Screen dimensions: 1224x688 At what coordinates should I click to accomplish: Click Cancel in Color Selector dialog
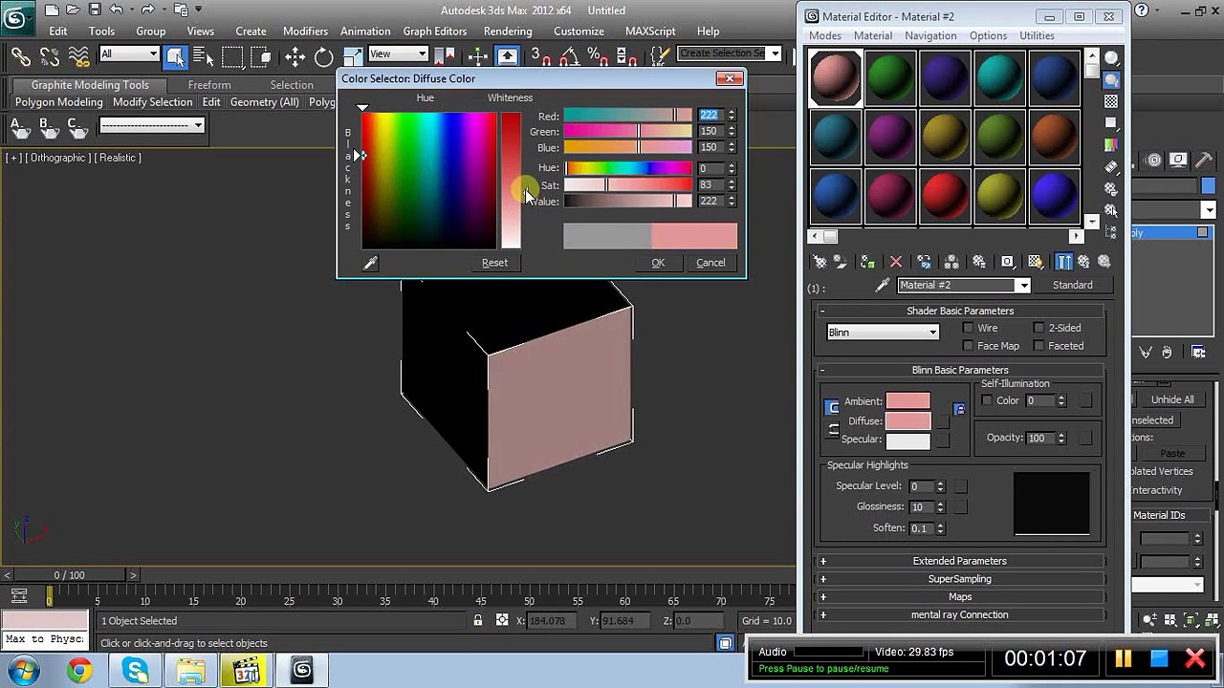710,263
